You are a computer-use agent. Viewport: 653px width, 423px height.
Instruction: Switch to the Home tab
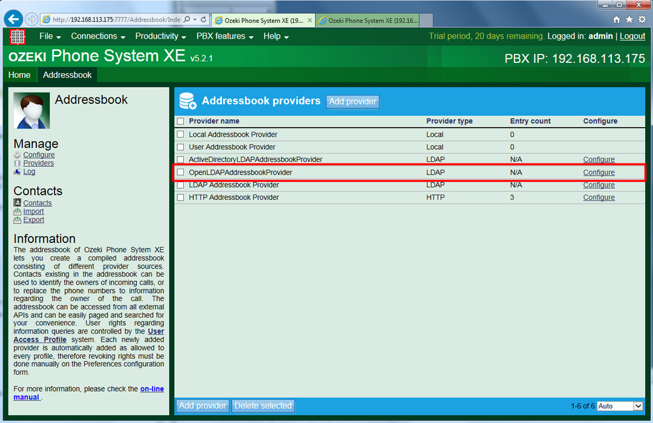(x=19, y=75)
